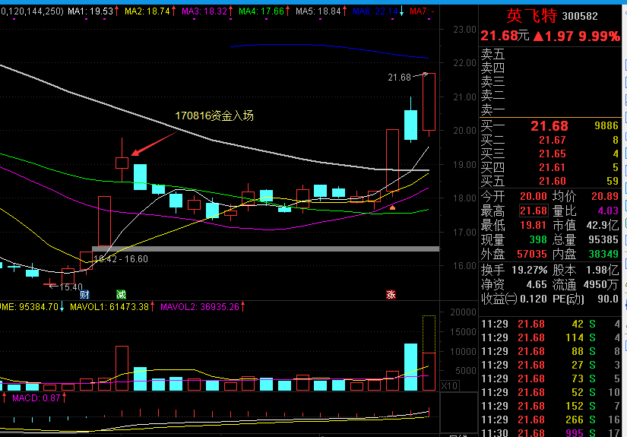
Task: Click the 流通 value 4950万
Action: click(601, 284)
